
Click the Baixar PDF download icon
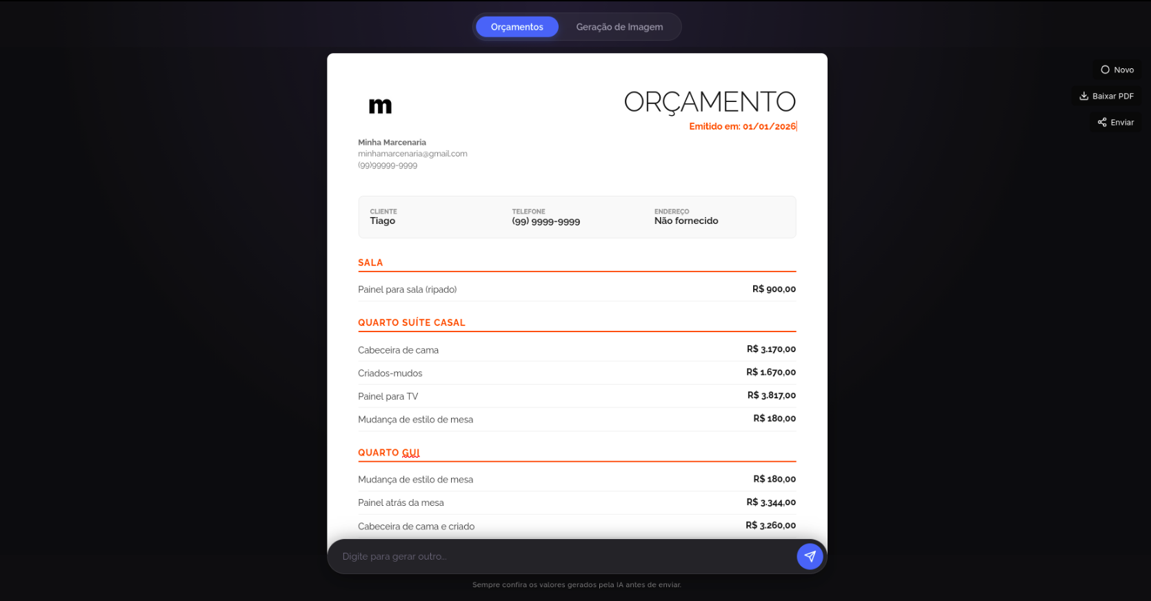(x=1083, y=96)
